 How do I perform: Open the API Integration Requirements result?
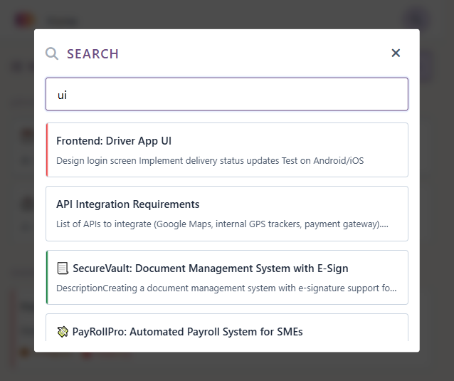point(127,204)
